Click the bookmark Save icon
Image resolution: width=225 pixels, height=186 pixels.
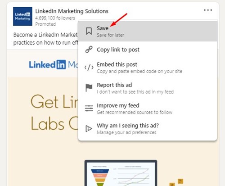click(x=89, y=31)
